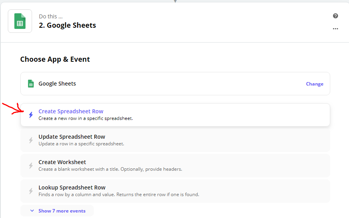Screen dimensions: 349x218
Task: Select the Create Spreadsheet Row event
Action: point(175,115)
